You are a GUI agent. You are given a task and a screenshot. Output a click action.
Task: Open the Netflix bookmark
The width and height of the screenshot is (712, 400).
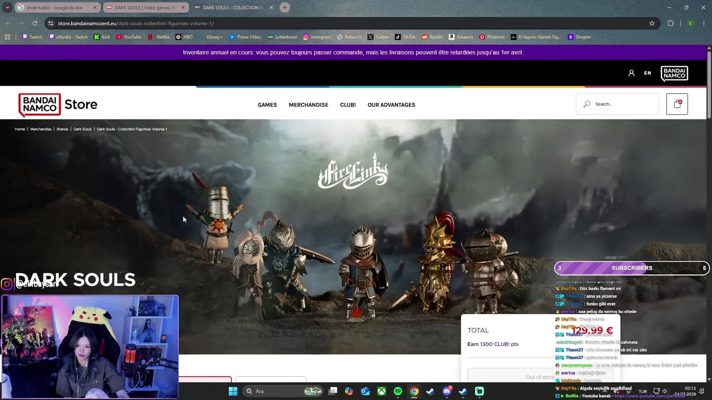[x=159, y=37]
